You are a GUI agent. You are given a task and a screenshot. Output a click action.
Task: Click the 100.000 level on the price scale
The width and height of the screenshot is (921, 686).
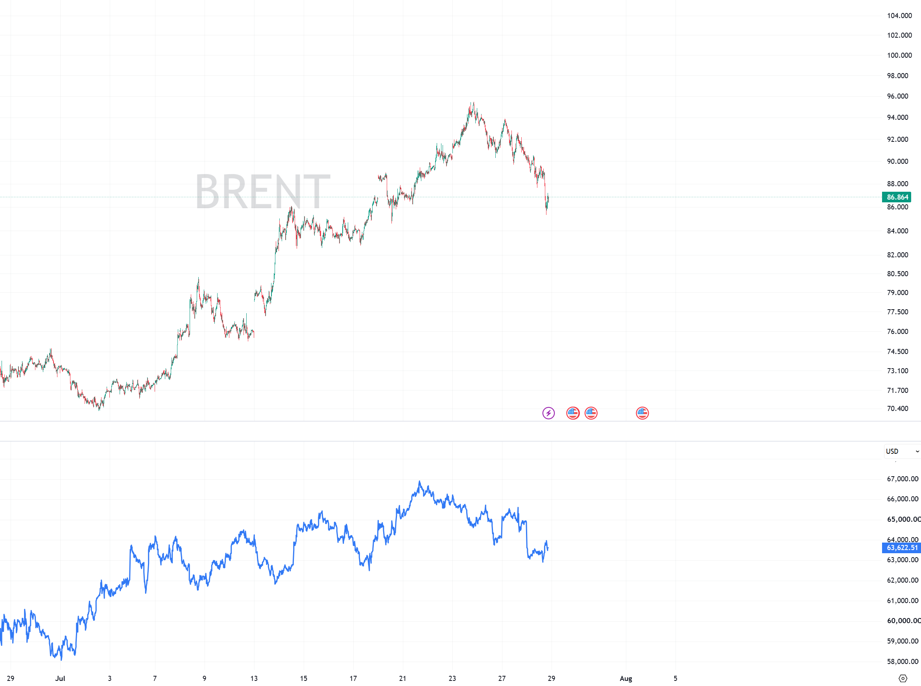pos(899,55)
